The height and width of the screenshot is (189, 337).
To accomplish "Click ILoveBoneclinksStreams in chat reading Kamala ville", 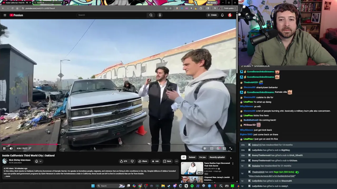I will [x=261, y=92].
